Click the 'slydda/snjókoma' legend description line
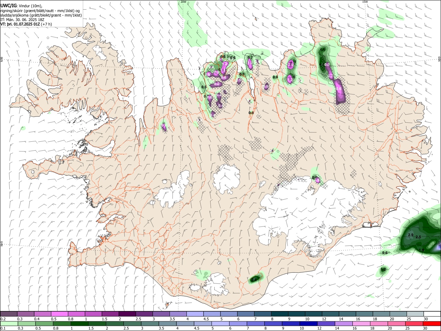441x331 pixels. coord(41,15)
